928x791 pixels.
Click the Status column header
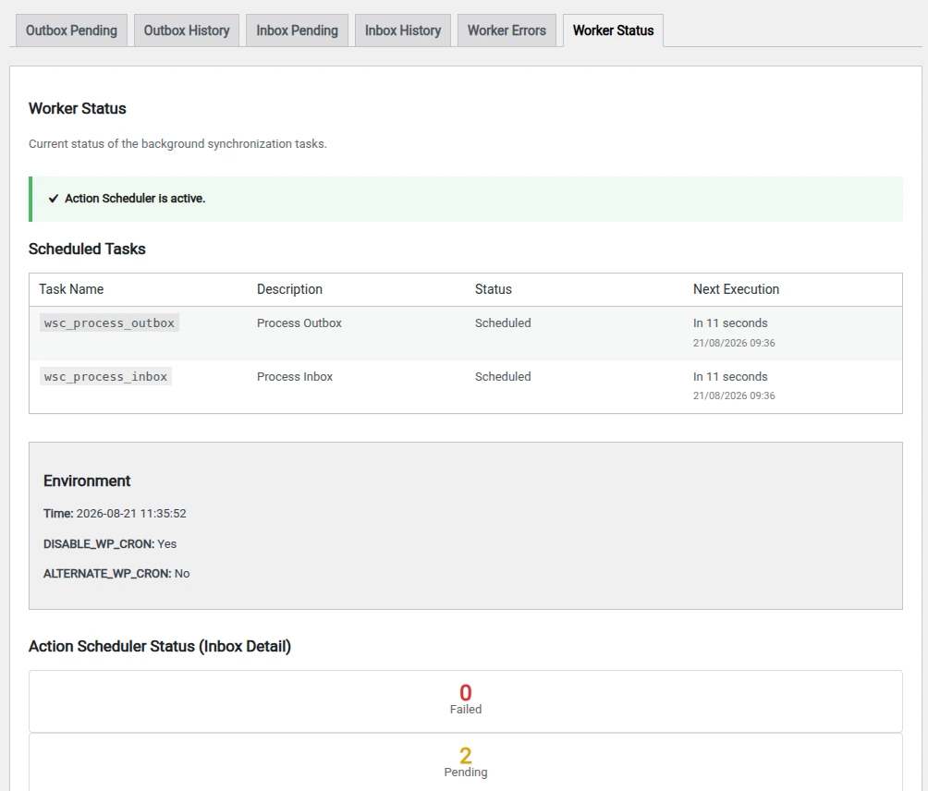[493, 289]
